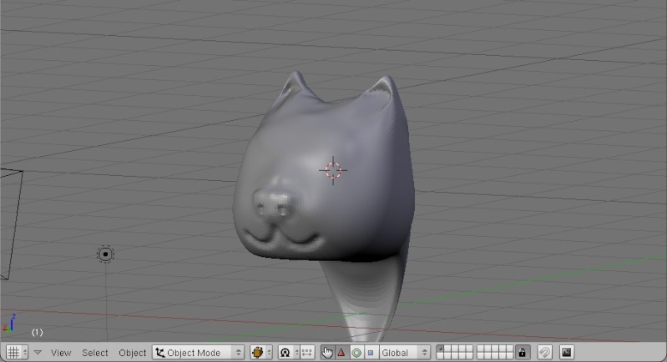Open the View menu
This screenshot has width=667, height=362.
pos(61,353)
